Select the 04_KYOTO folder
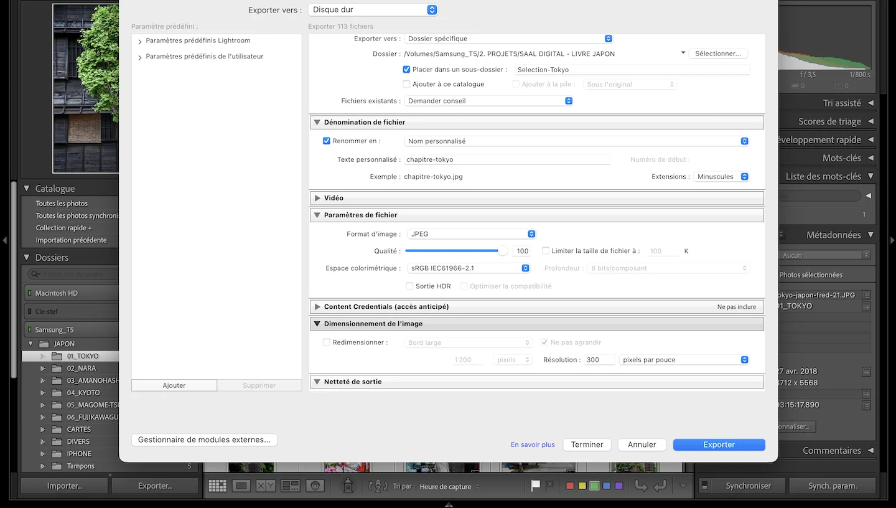The image size is (896, 508). tap(83, 393)
